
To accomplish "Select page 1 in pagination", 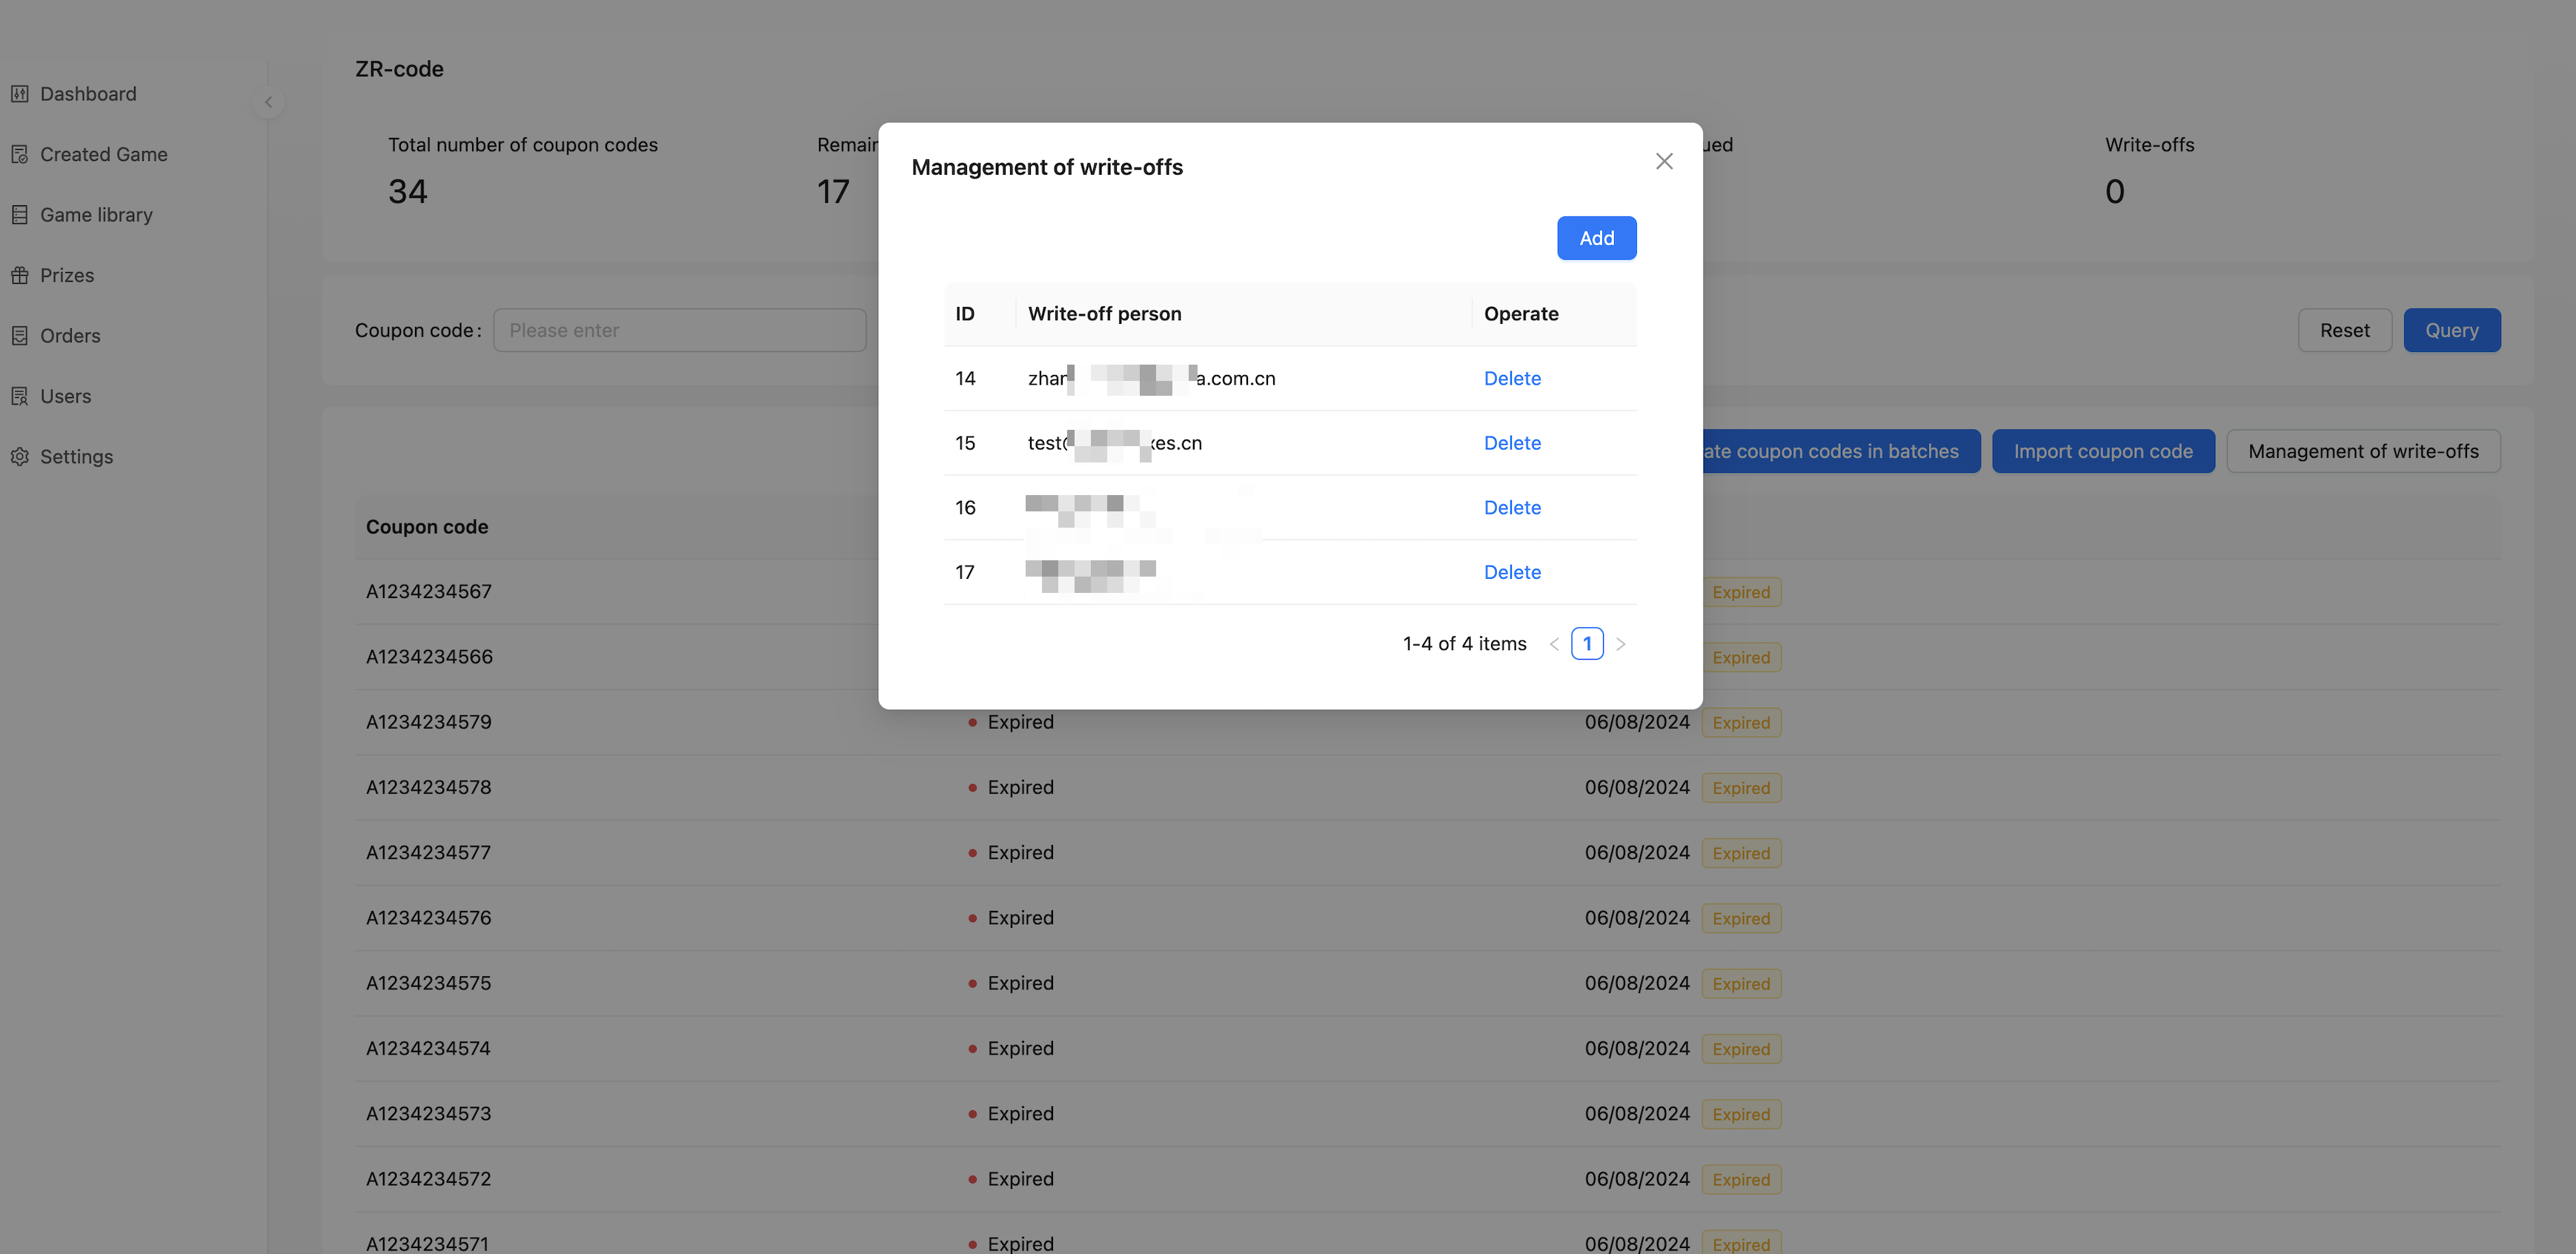I will pyautogui.click(x=1587, y=644).
